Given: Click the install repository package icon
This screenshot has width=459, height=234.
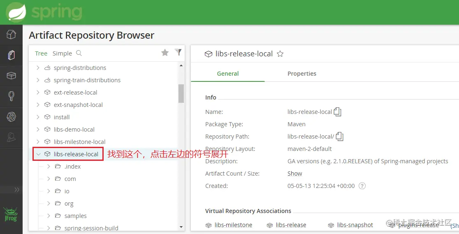Looking at the screenshot, I should click(47, 117).
